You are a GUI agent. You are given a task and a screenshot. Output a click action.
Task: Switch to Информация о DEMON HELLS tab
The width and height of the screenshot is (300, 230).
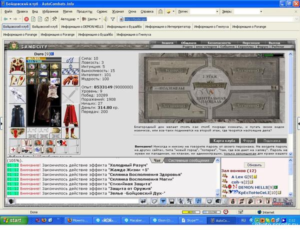82,26
